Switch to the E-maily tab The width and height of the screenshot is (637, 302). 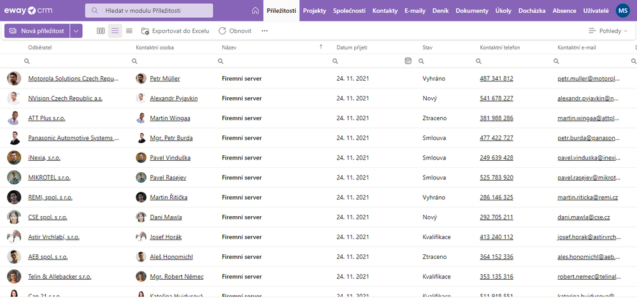415,11
